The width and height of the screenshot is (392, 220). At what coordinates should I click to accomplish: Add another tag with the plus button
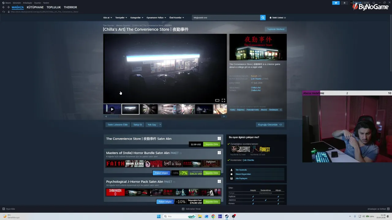tap(281, 110)
